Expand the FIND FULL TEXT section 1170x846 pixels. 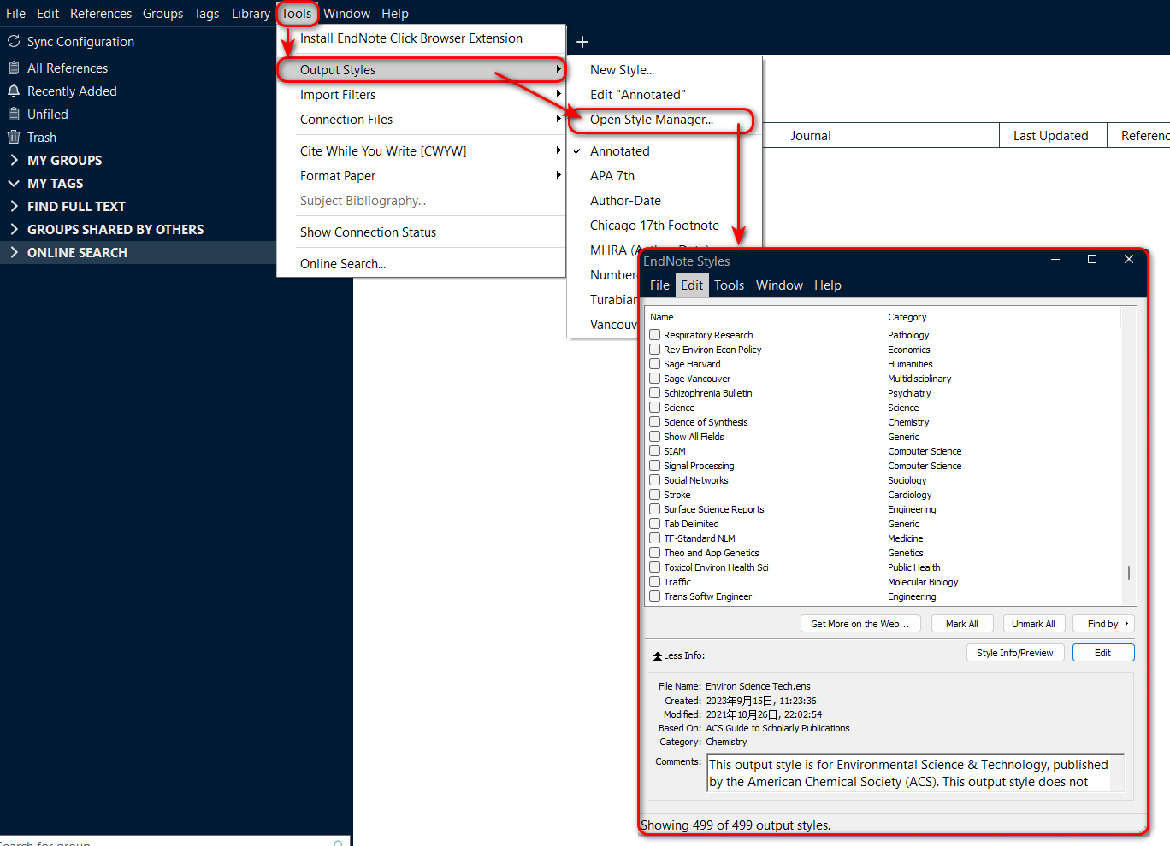(x=14, y=206)
